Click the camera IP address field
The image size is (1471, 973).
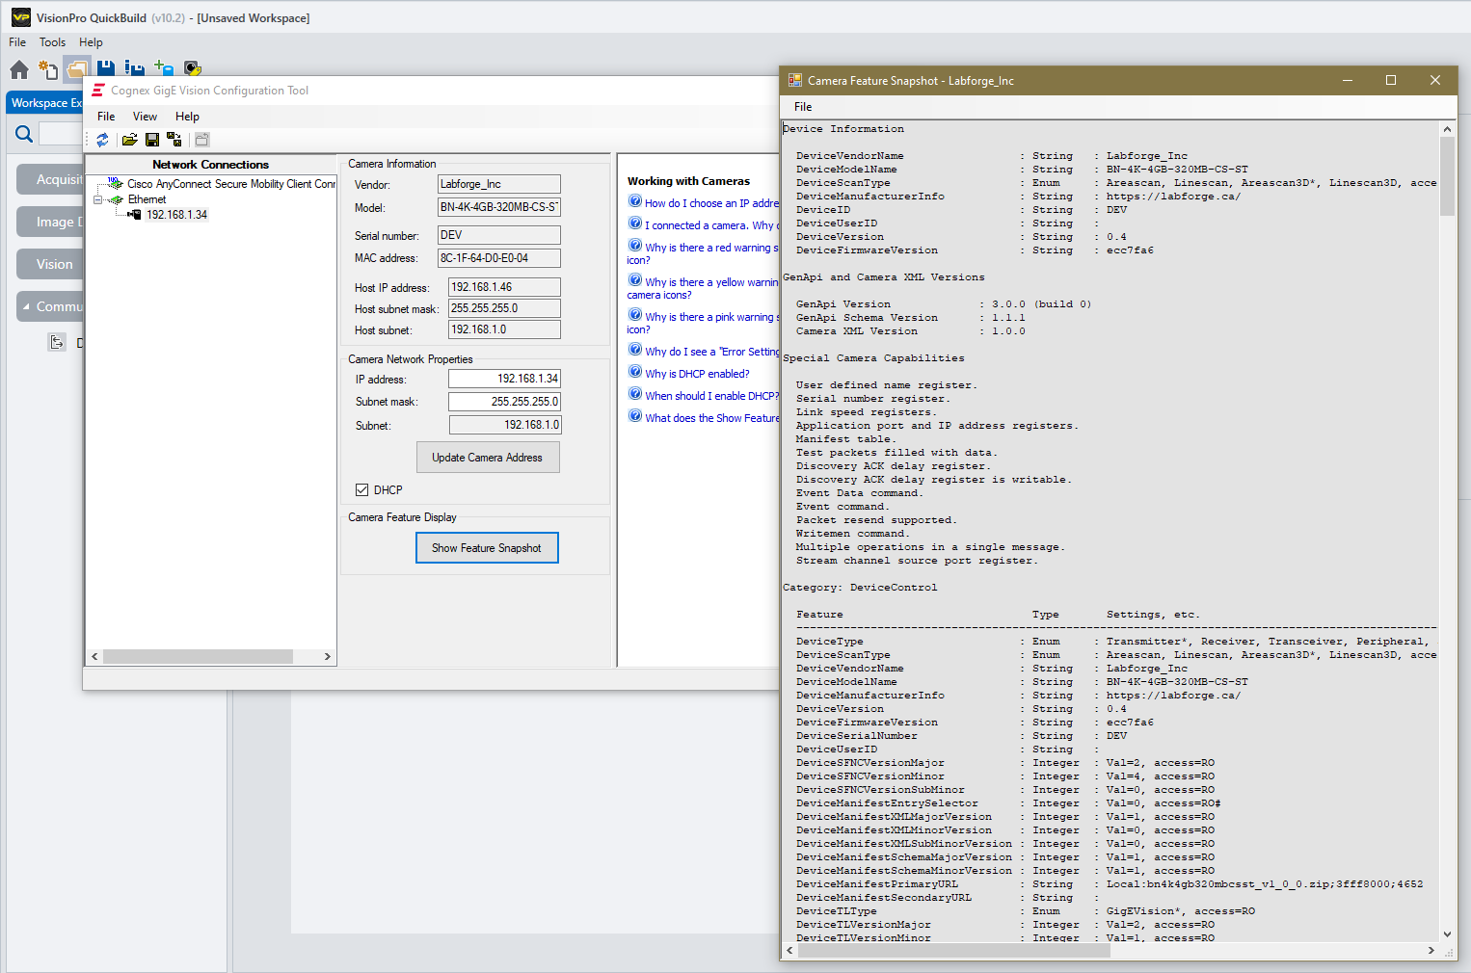tap(504, 380)
